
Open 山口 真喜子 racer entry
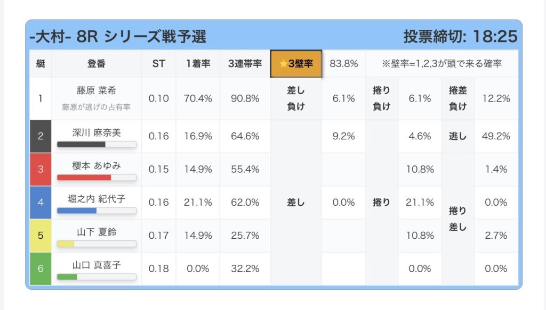pyautogui.click(x=97, y=264)
